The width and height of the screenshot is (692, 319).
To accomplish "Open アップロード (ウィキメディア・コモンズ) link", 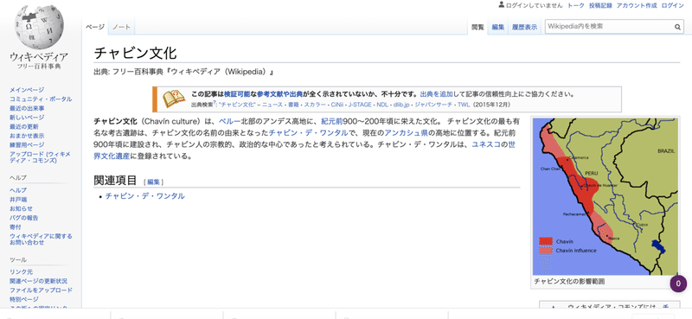I will [40, 157].
